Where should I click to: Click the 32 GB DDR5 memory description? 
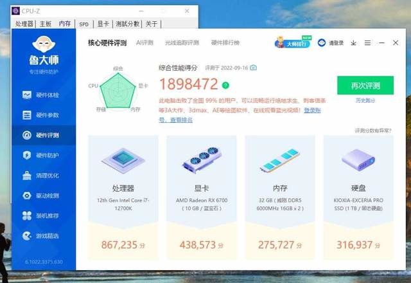[280, 205]
